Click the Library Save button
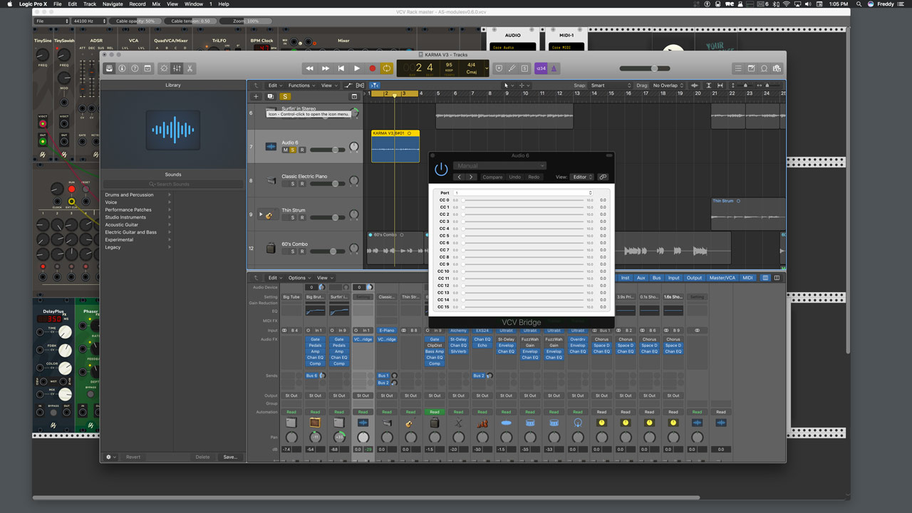Viewport: 912px width, 513px height. pos(230,457)
